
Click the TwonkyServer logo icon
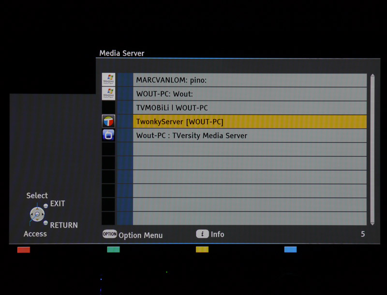(x=108, y=121)
